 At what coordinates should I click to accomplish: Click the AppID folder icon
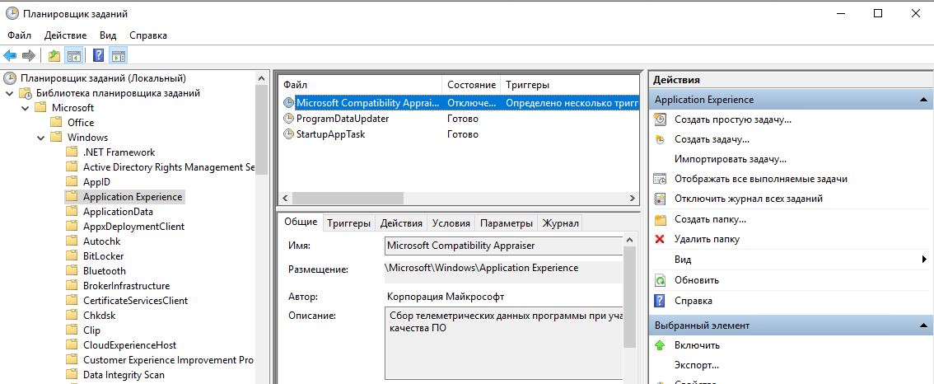[72, 181]
